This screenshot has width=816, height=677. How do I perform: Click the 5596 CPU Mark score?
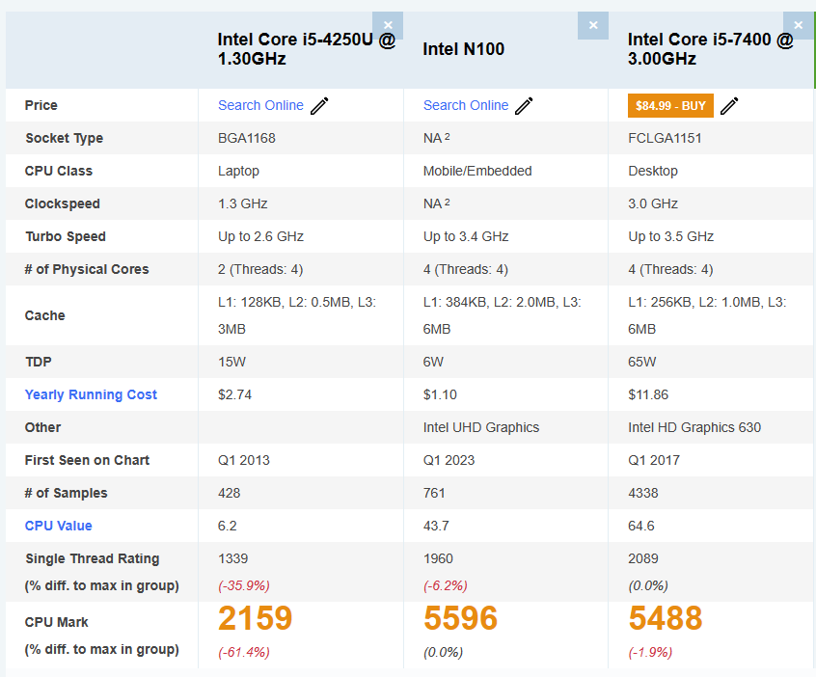460,618
